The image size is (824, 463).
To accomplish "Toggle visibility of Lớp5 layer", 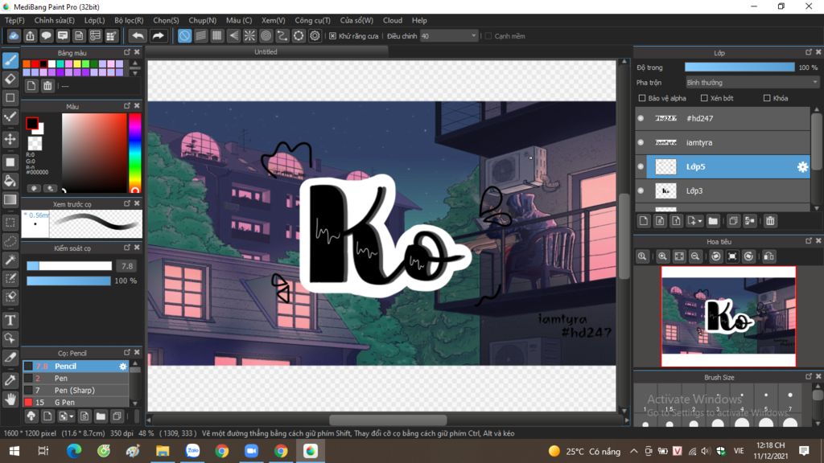I will [641, 167].
